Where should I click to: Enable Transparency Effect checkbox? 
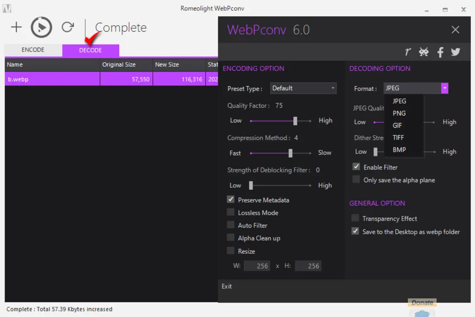point(355,218)
